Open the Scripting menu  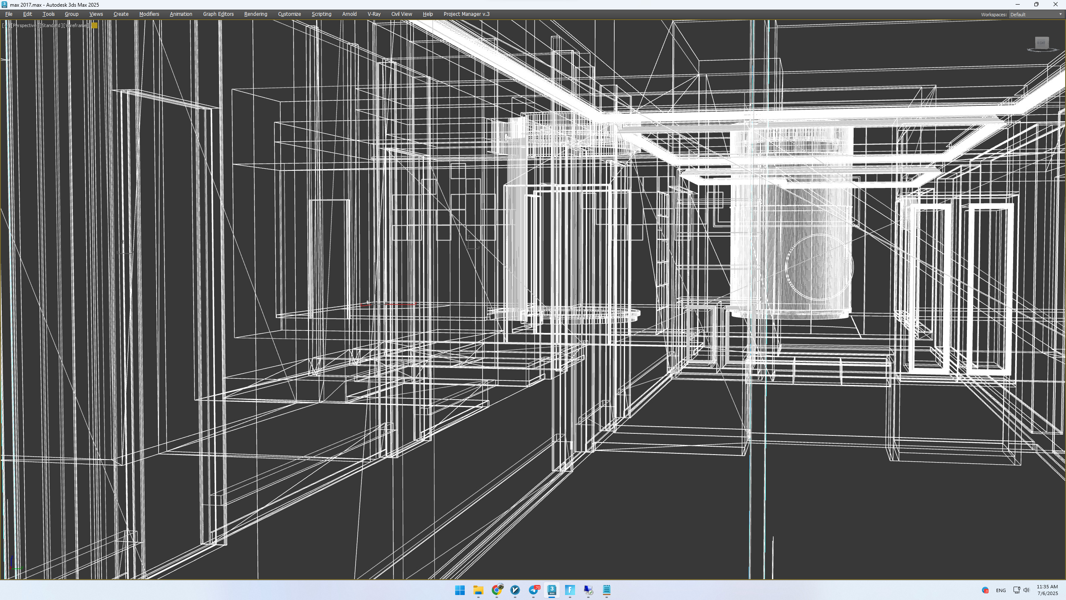tap(321, 14)
